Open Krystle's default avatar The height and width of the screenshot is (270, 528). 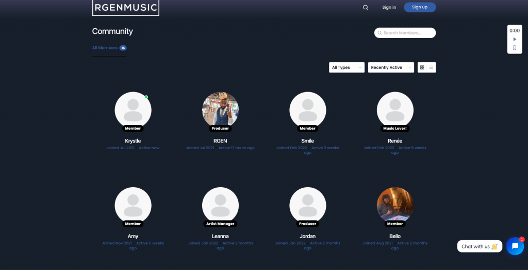tap(133, 110)
